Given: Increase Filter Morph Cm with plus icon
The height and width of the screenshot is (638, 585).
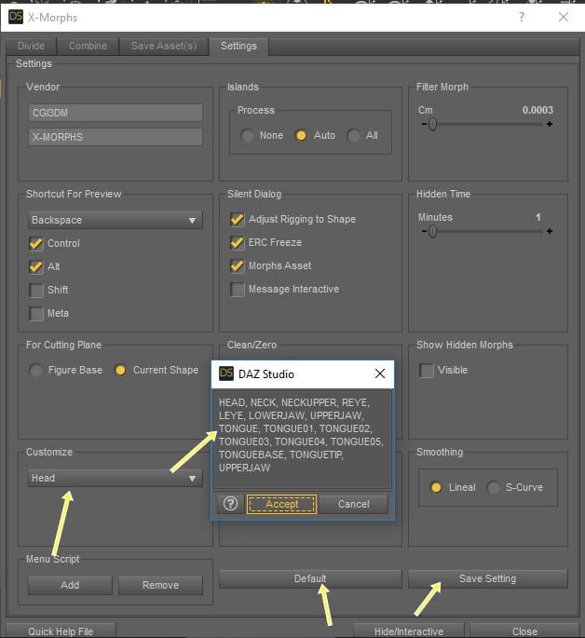Looking at the screenshot, I should pos(550,124).
